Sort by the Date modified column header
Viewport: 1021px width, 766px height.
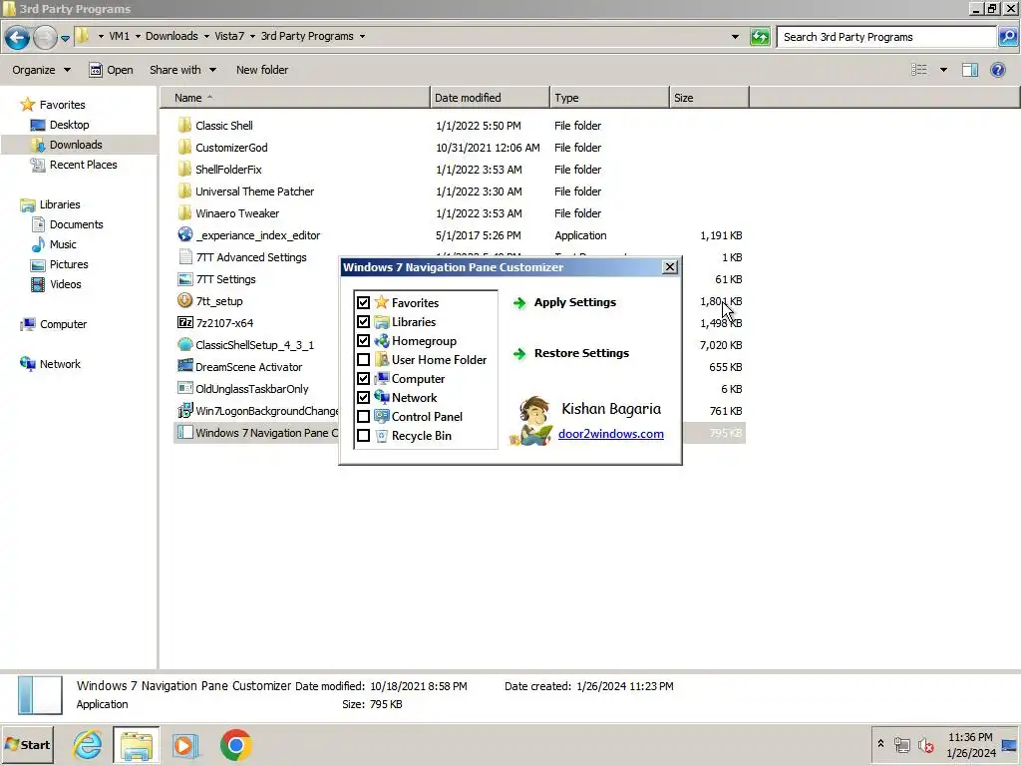[x=490, y=98]
